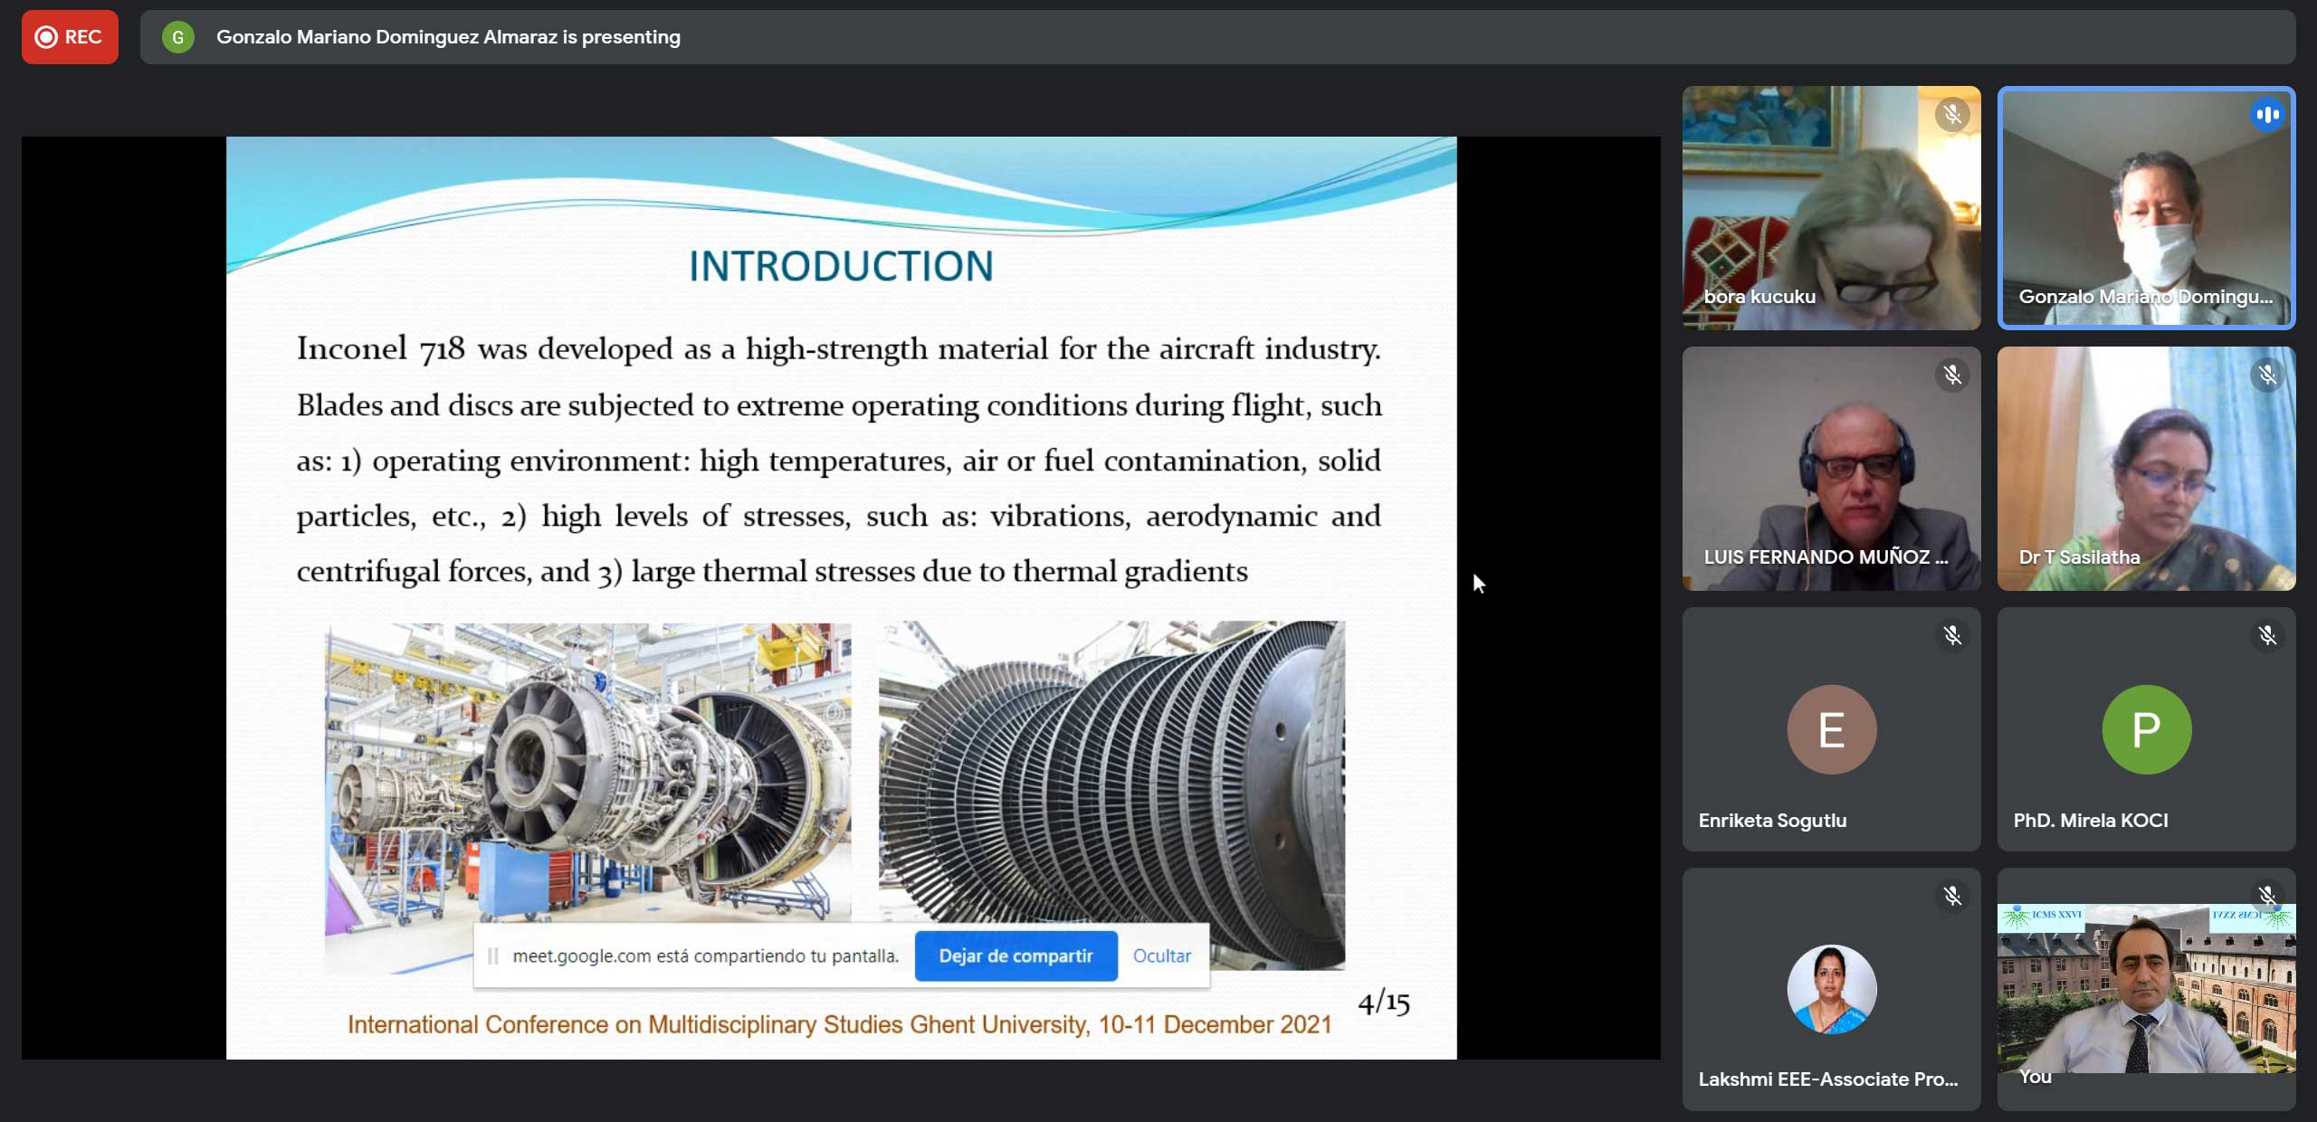Click the presenting notification banner text
This screenshot has height=1122, width=2317.
point(448,37)
